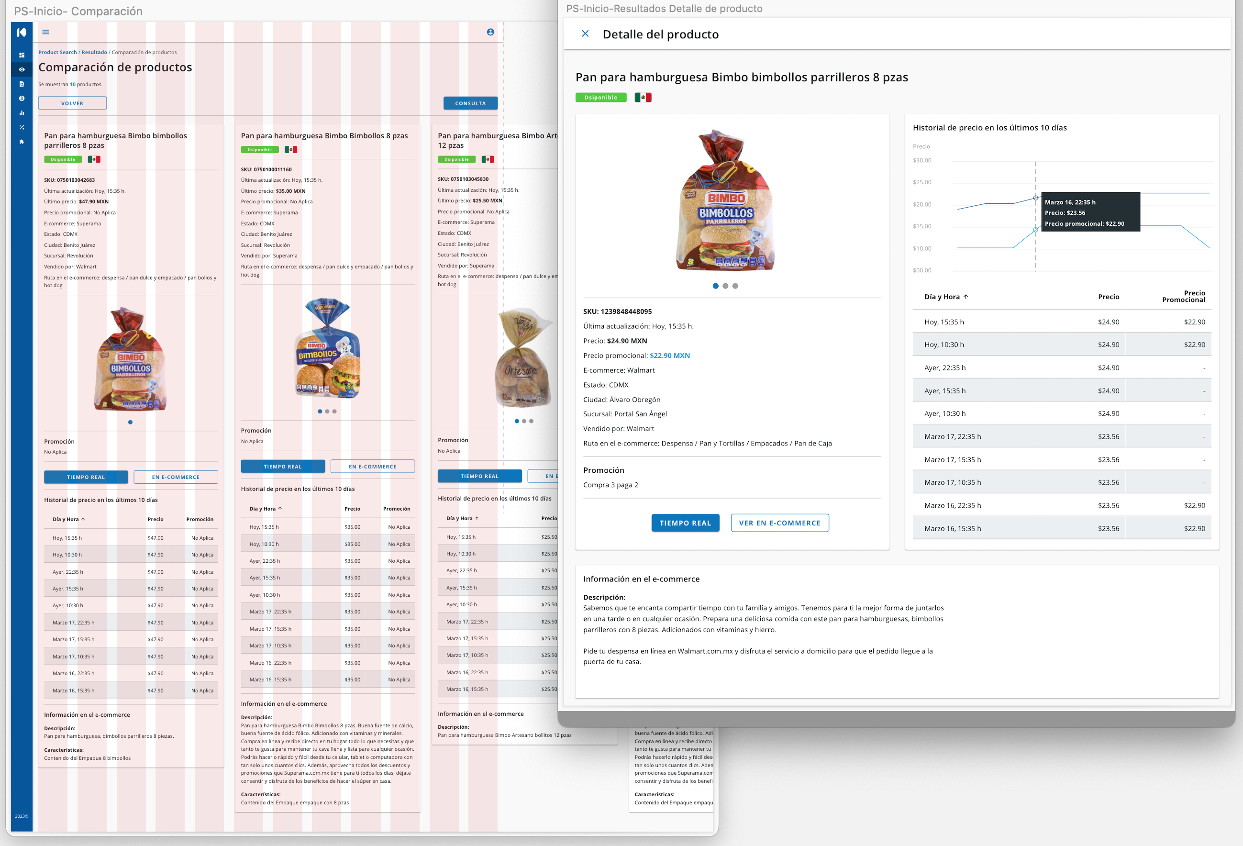
Task: Select the Hoy, 10:30 h row in detail table
Action: coord(1062,345)
